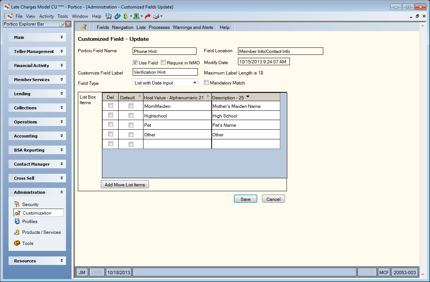Check Default box for MomMaiden row
Viewport: 430px width, 282px height.
tap(131, 106)
